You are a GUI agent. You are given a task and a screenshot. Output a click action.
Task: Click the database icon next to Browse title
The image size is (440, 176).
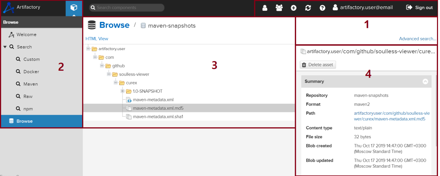[x=92, y=25]
